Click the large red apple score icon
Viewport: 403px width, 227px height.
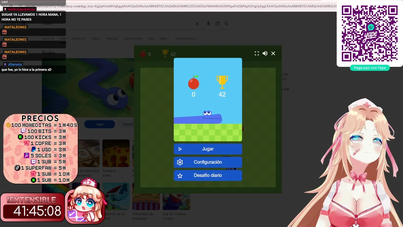point(194,82)
